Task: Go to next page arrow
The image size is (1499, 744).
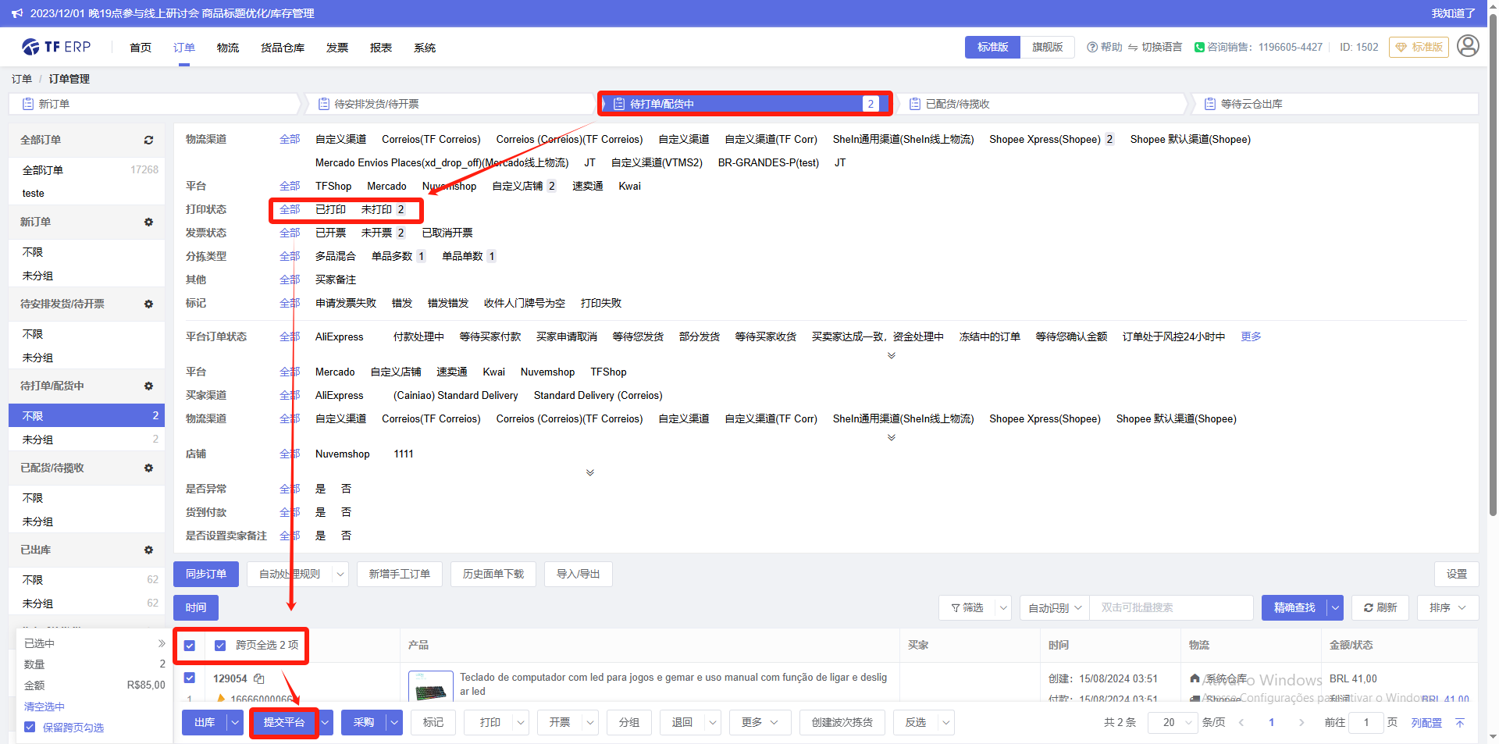Action: 1301,722
